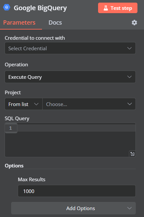This screenshot has height=217, width=144.
Task: Click the Google BigQuery node icon
Action: [x=7, y=7]
